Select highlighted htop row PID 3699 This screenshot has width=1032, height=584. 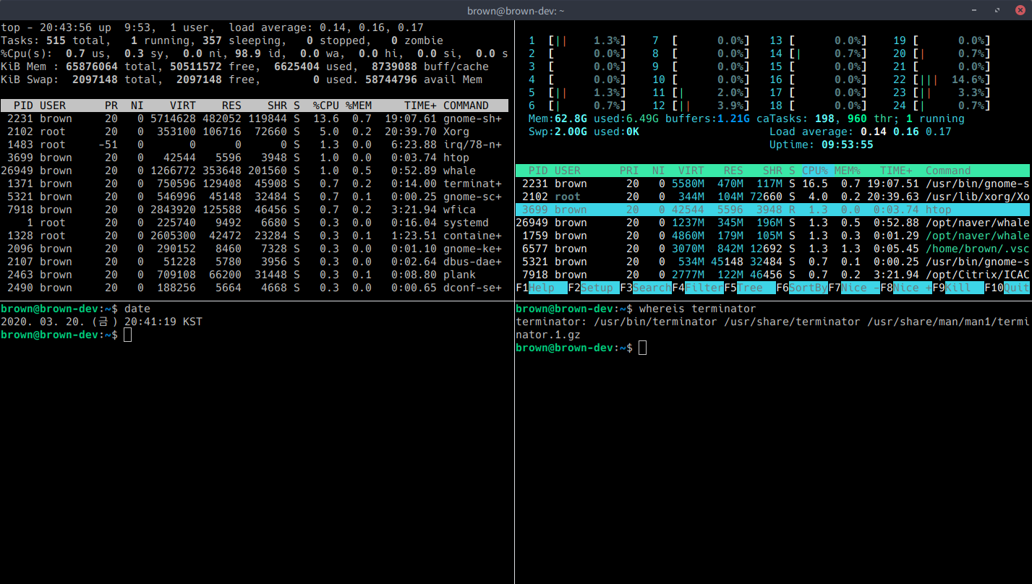[772, 210]
